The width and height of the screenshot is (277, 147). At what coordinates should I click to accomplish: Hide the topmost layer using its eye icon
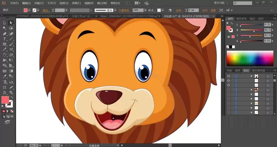(x=229, y=76)
